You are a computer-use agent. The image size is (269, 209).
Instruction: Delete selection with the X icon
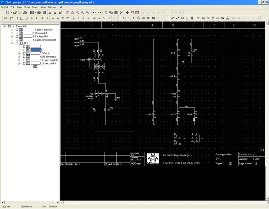click(x=121, y=12)
